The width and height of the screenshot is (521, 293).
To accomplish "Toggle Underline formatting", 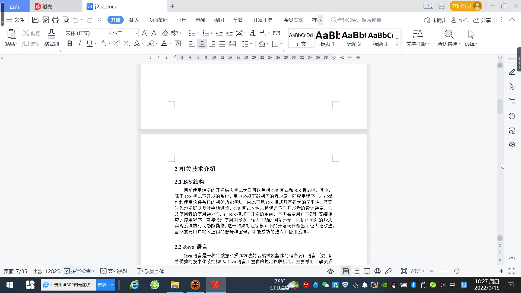I will pyautogui.click(x=89, y=44).
